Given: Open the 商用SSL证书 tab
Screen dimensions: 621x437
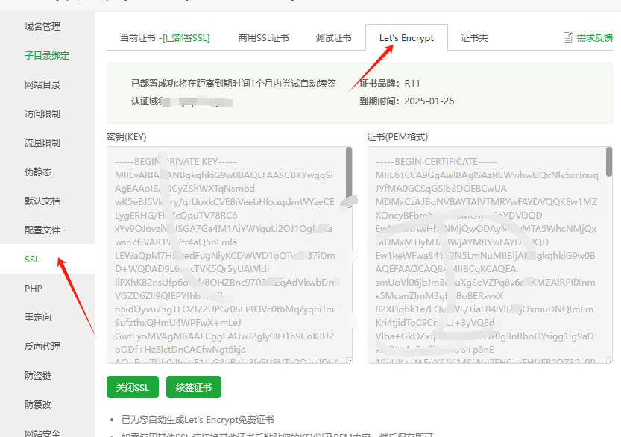Looking at the screenshot, I should tap(263, 38).
